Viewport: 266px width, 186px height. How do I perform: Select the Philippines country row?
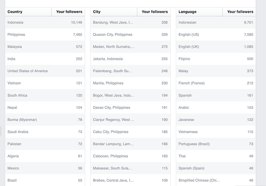[16, 35]
